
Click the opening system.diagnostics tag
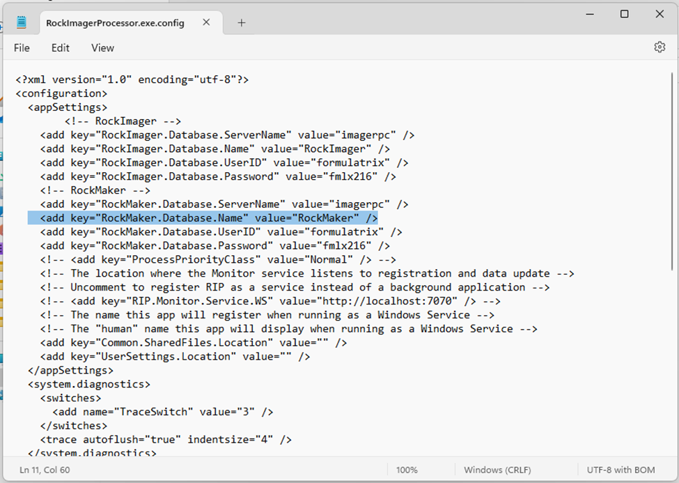pyautogui.click(x=89, y=385)
